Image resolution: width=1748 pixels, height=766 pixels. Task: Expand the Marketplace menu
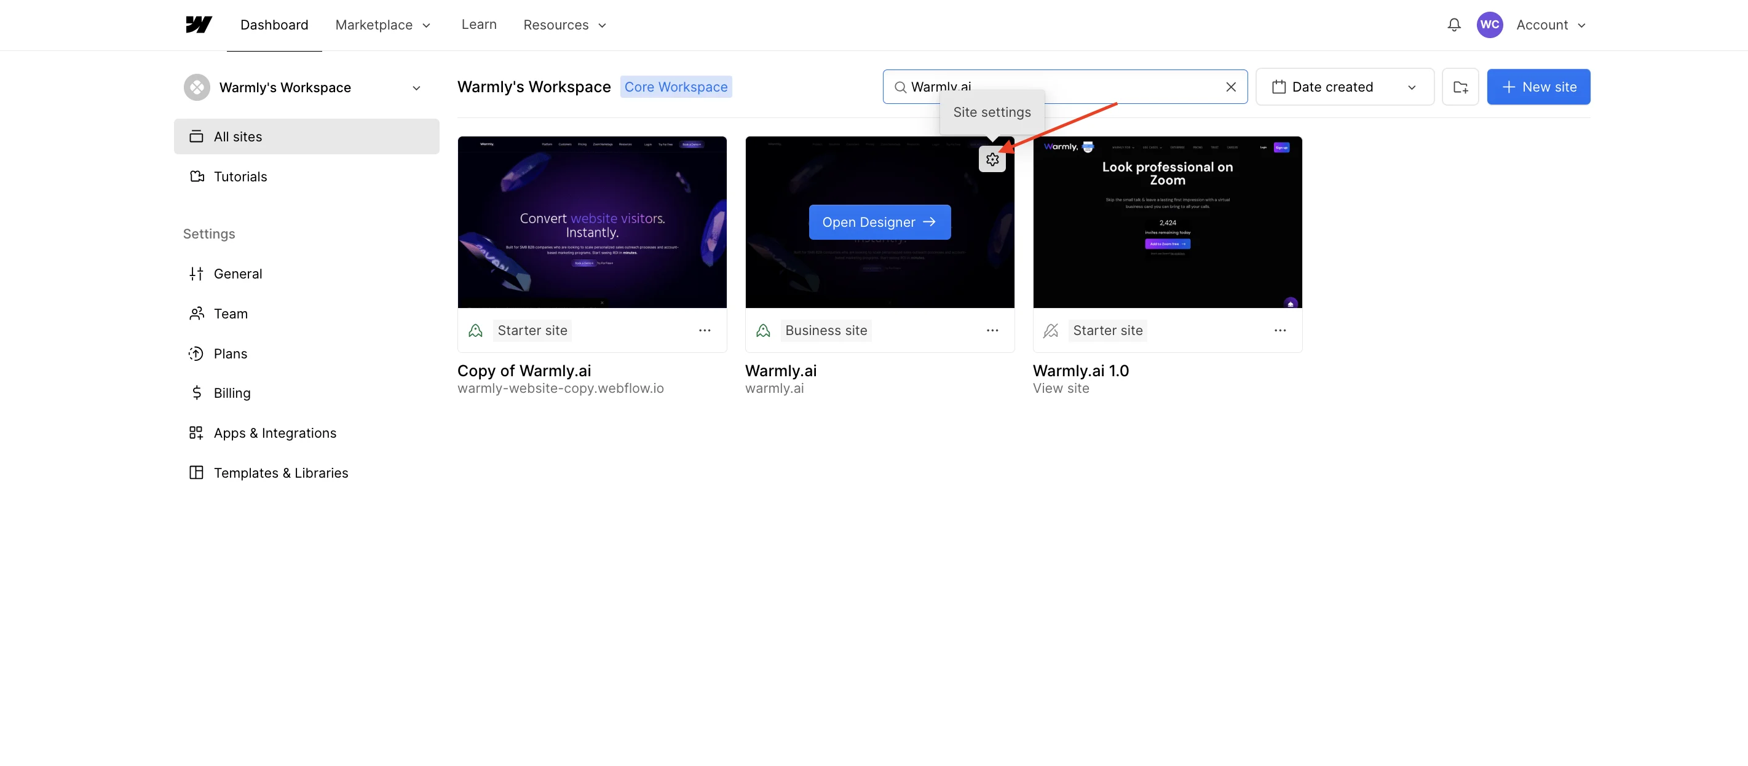click(382, 25)
